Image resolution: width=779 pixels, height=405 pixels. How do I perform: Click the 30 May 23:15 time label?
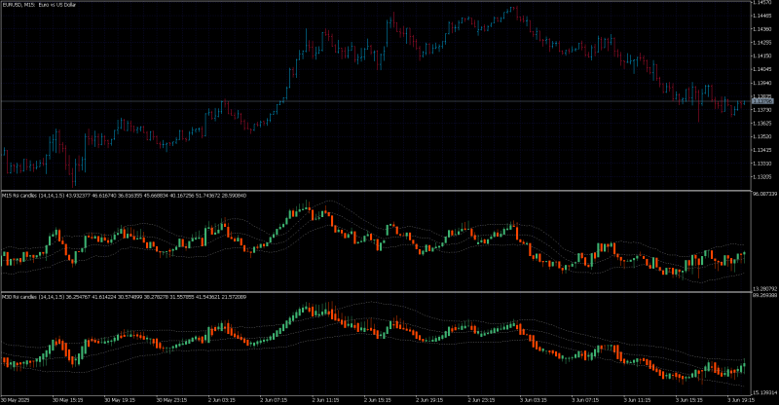(171, 399)
